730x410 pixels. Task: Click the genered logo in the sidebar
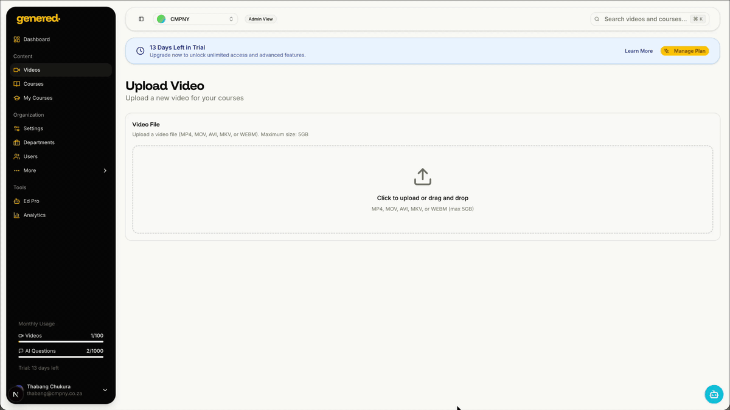point(38,19)
